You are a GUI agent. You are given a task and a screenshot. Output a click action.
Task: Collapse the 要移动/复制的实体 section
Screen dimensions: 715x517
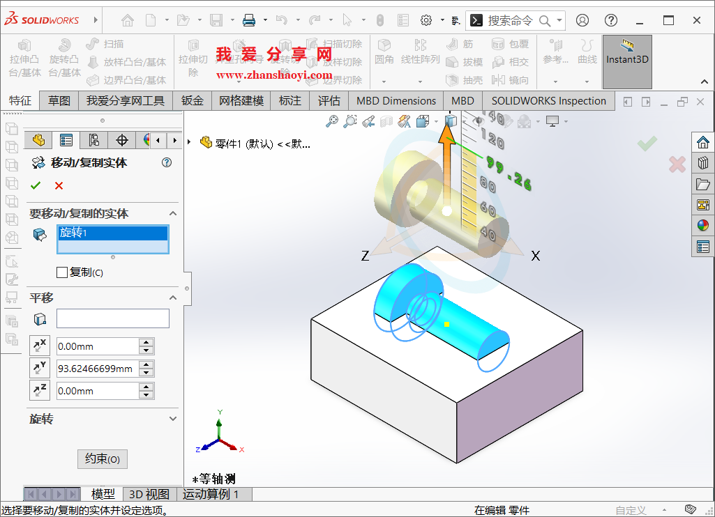(x=174, y=213)
